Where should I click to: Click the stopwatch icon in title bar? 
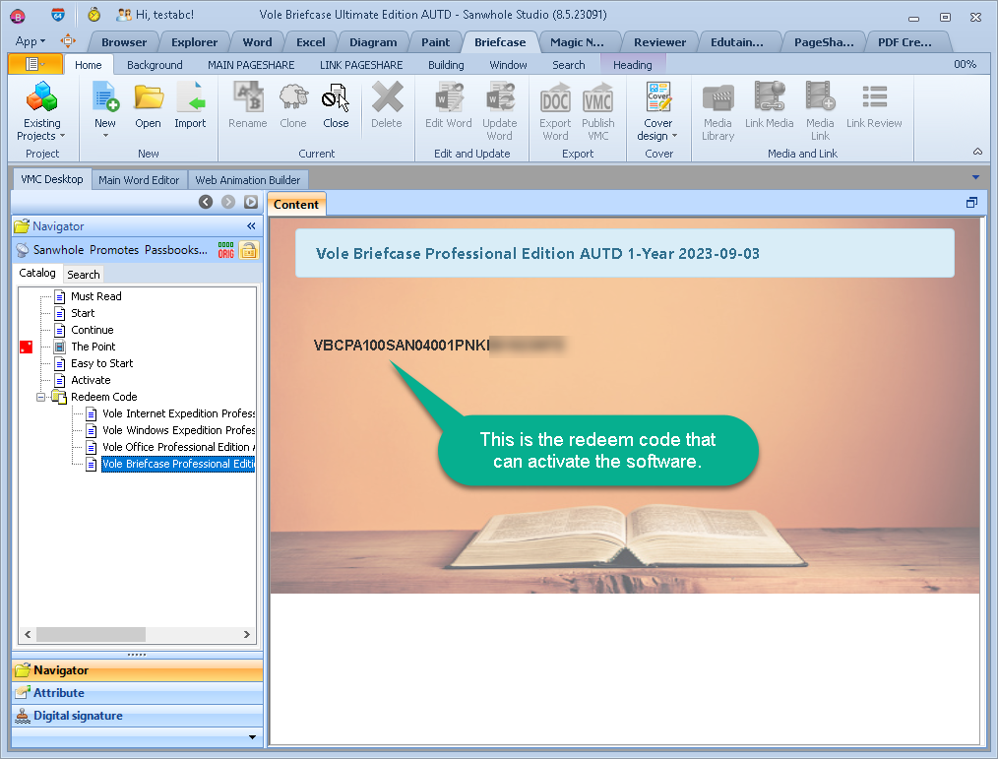coord(94,14)
